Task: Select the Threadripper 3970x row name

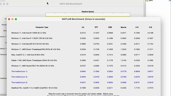Action: (36, 49)
